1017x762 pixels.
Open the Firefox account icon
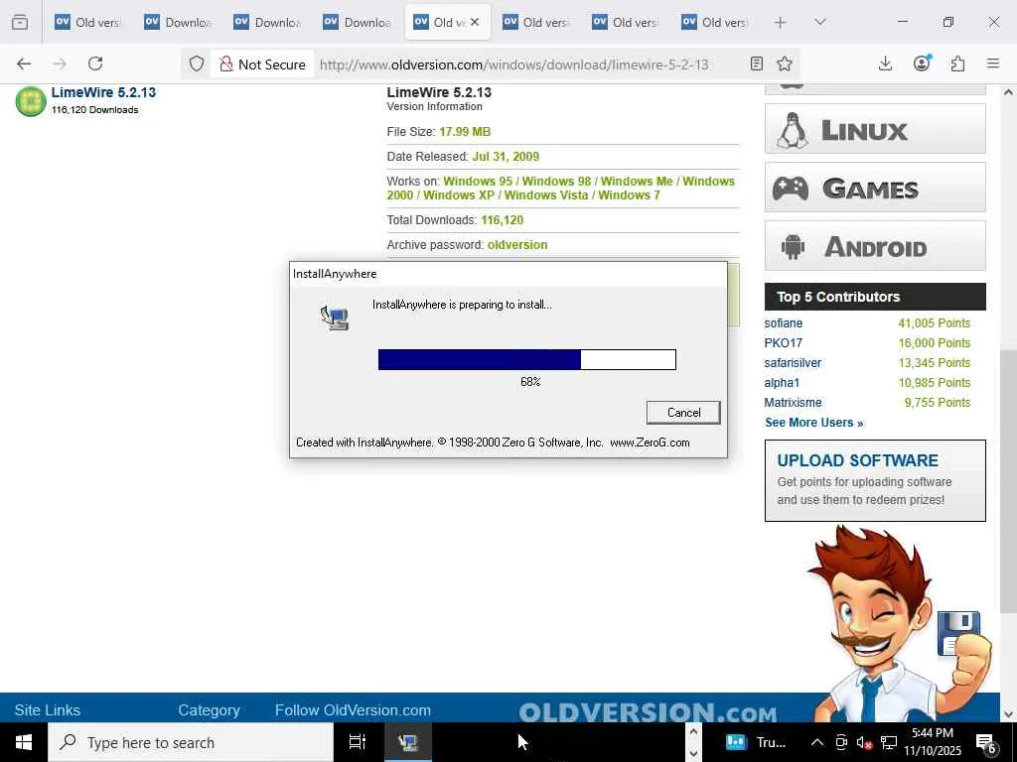[x=922, y=63]
